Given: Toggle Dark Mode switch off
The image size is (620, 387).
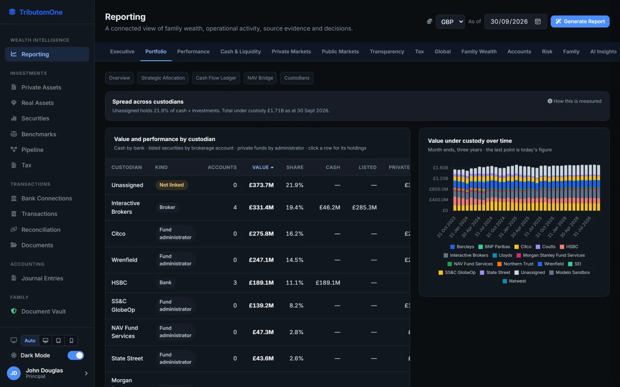Looking at the screenshot, I should (76, 355).
